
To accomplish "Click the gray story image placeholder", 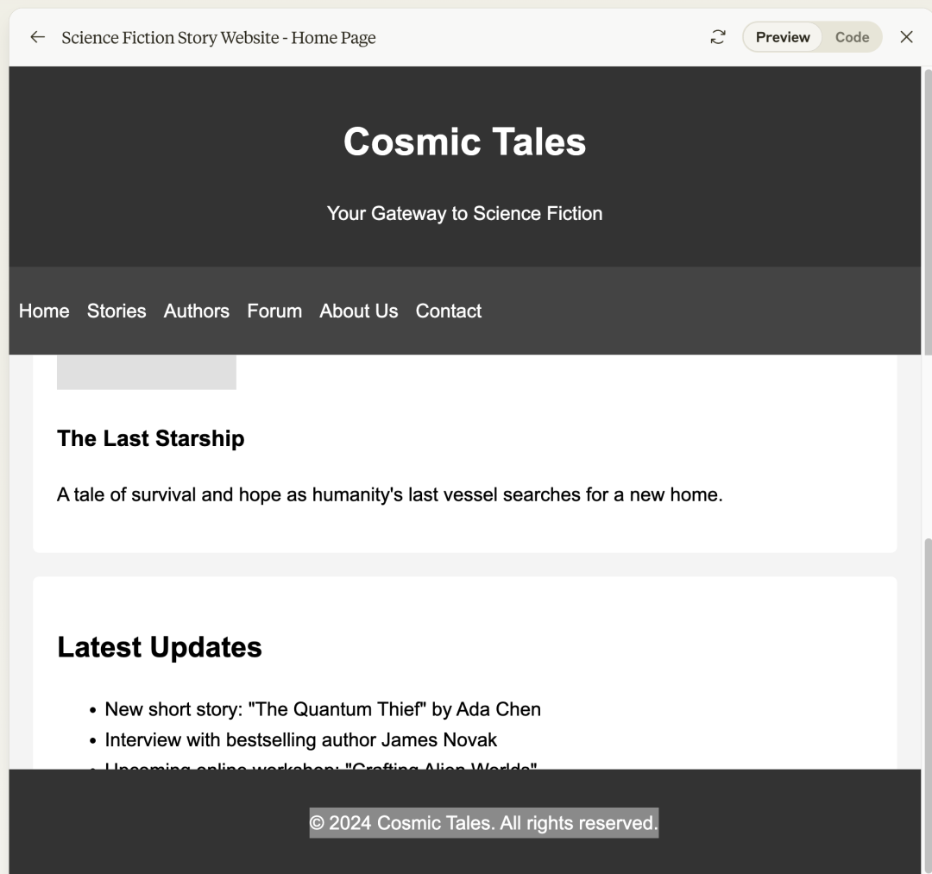I will [x=146, y=372].
